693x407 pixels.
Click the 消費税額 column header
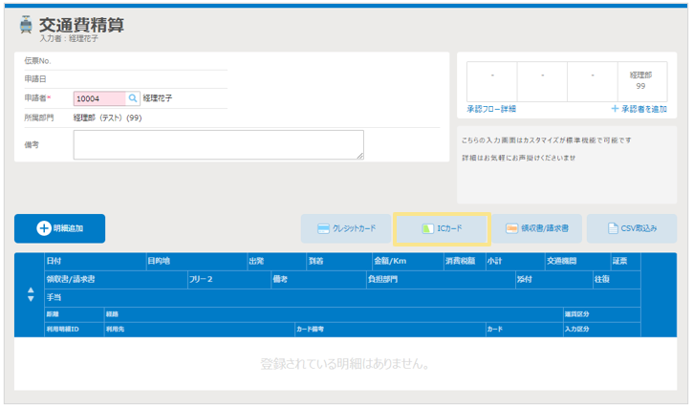pos(460,261)
